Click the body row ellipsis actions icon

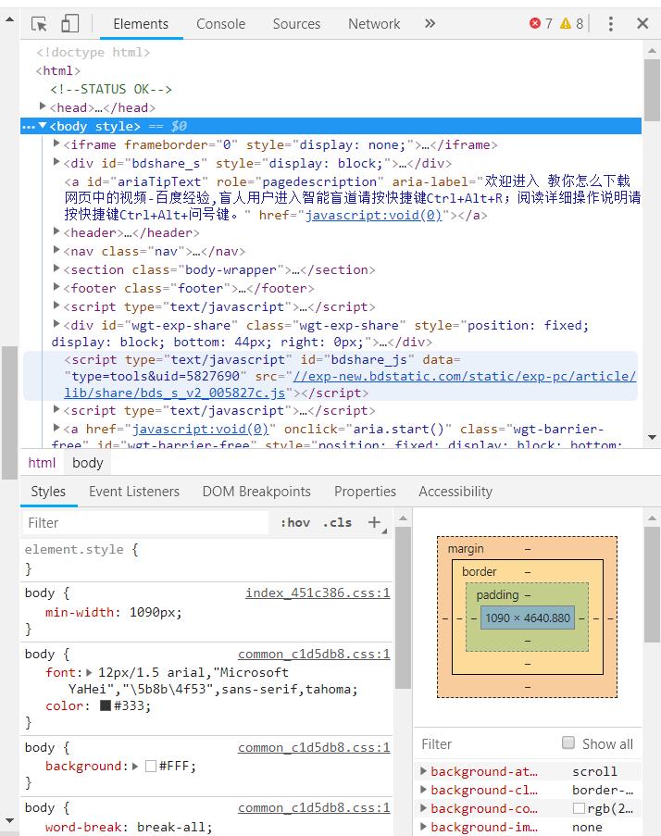pyautogui.click(x=29, y=126)
